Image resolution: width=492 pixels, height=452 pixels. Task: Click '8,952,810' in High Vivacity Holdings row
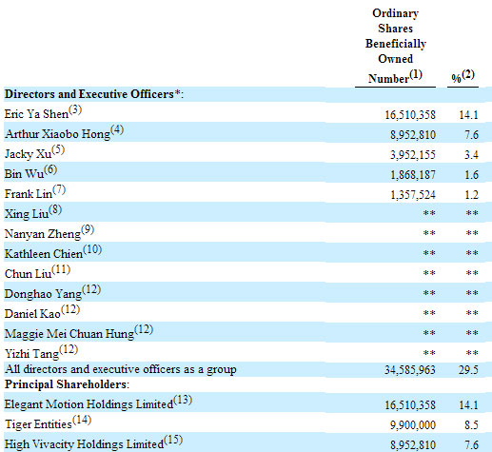click(413, 445)
